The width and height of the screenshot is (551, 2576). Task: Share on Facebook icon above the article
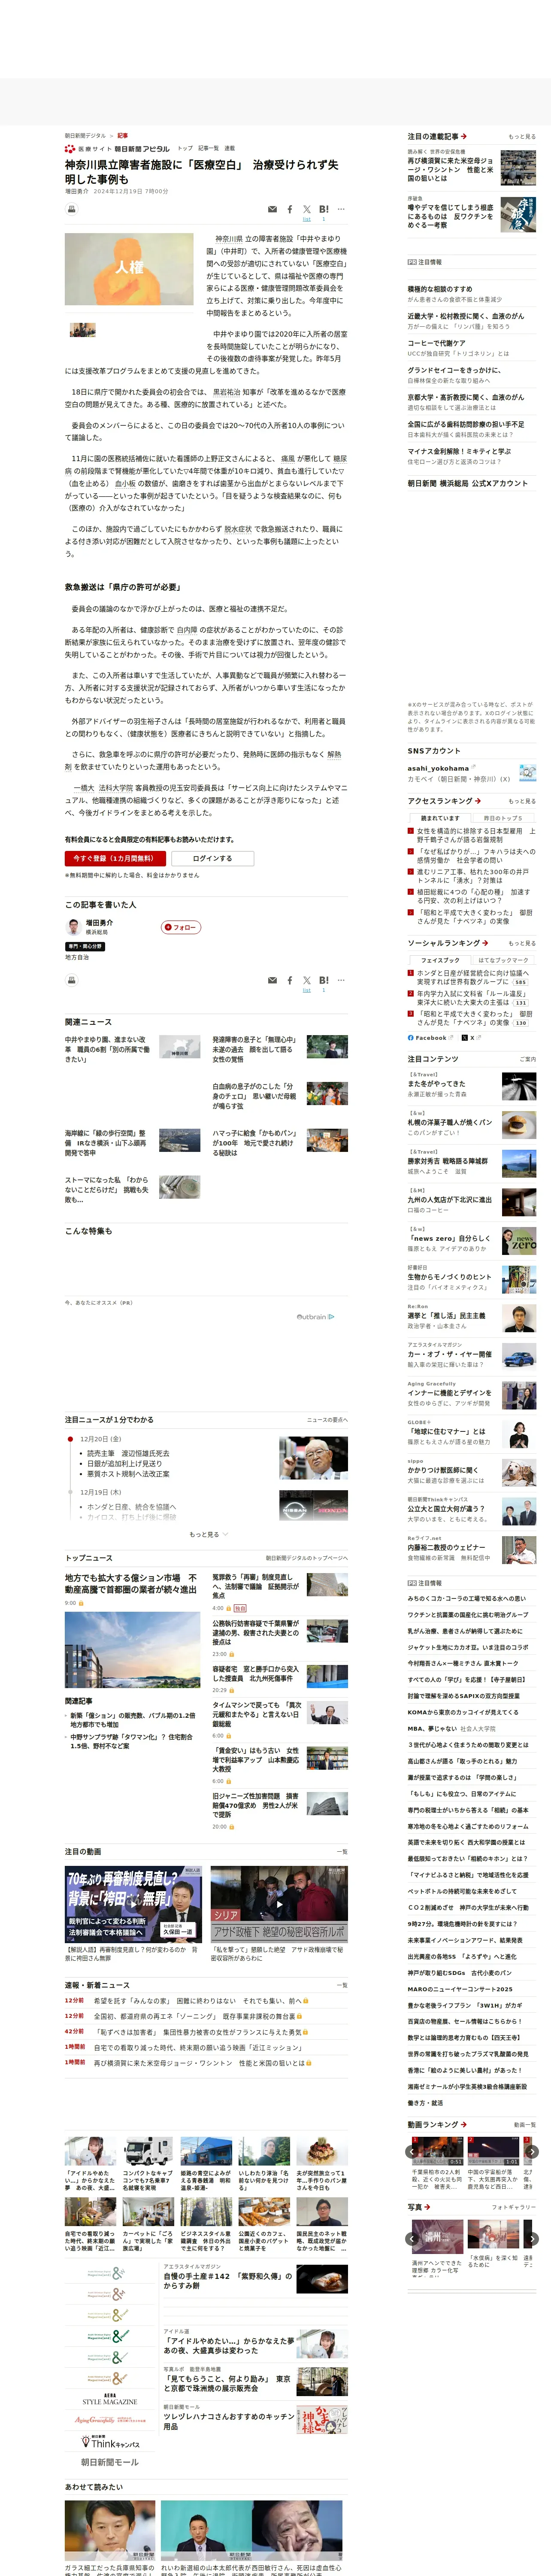click(x=290, y=210)
